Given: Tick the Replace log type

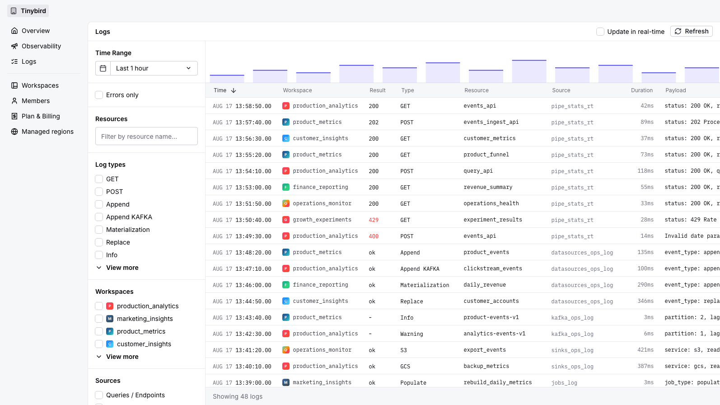Looking at the screenshot, I should coord(99,242).
